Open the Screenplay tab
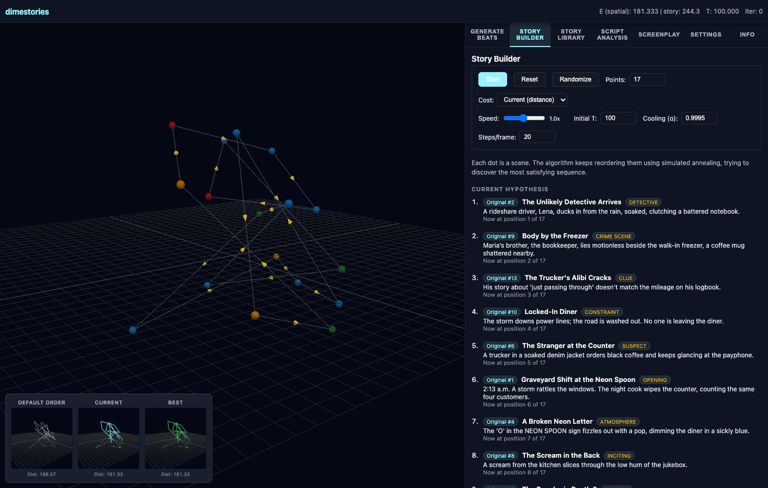The height and width of the screenshot is (488, 768). click(659, 34)
